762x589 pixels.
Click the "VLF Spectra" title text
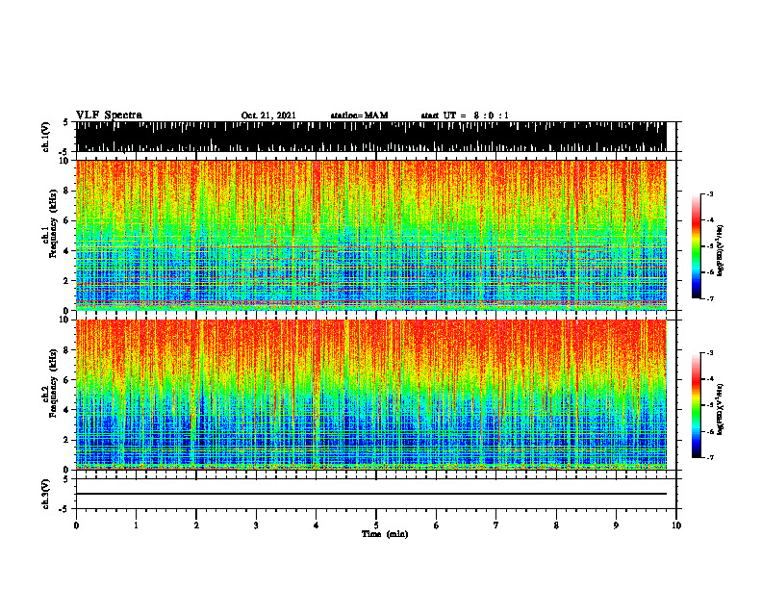[x=110, y=115]
